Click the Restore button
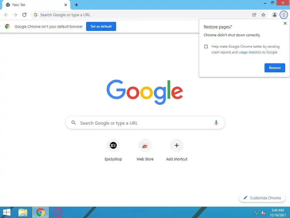The width and height of the screenshot is (290, 218). click(x=275, y=68)
